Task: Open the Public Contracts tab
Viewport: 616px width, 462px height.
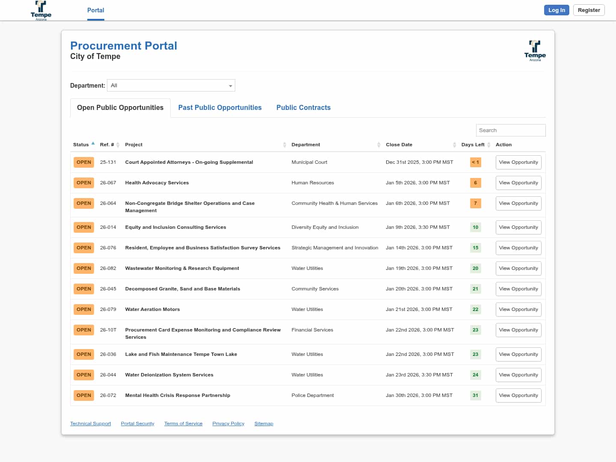Action: pos(303,108)
